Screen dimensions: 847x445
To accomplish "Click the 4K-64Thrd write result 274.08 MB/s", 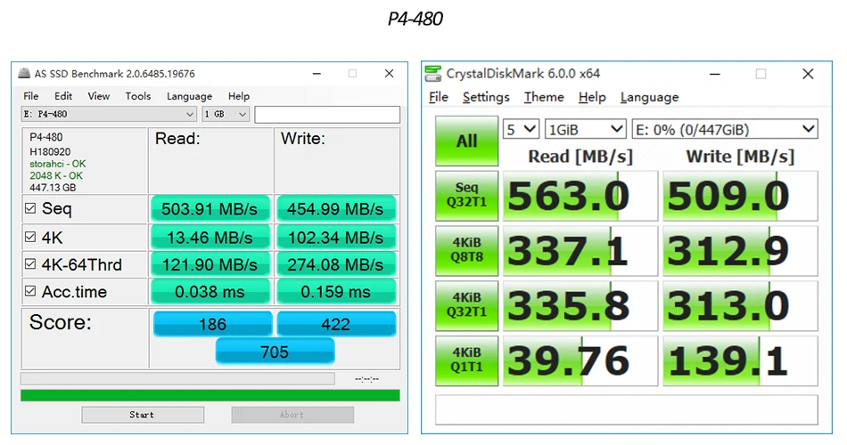I will pyautogui.click(x=336, y=264).
